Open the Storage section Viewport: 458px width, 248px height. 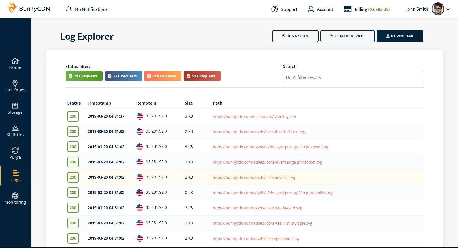(x=15, y=108)
